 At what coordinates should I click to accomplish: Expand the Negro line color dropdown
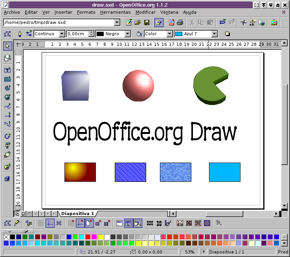pos(127,34)
